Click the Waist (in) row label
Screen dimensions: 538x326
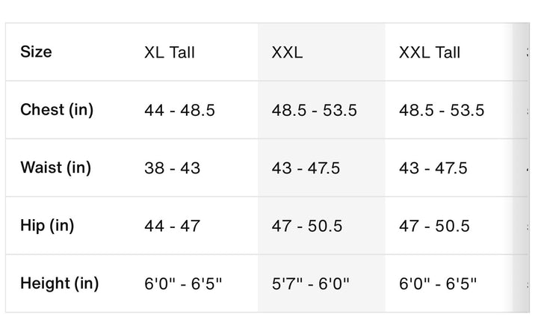pyautogui.click(x=56, y=167)
